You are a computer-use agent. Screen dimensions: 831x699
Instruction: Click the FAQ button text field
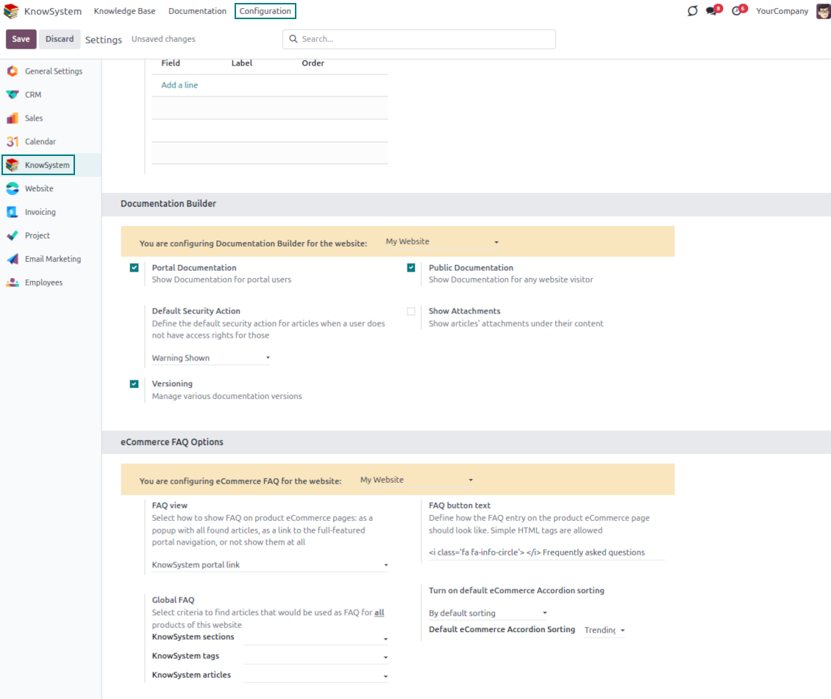(546, 553)
